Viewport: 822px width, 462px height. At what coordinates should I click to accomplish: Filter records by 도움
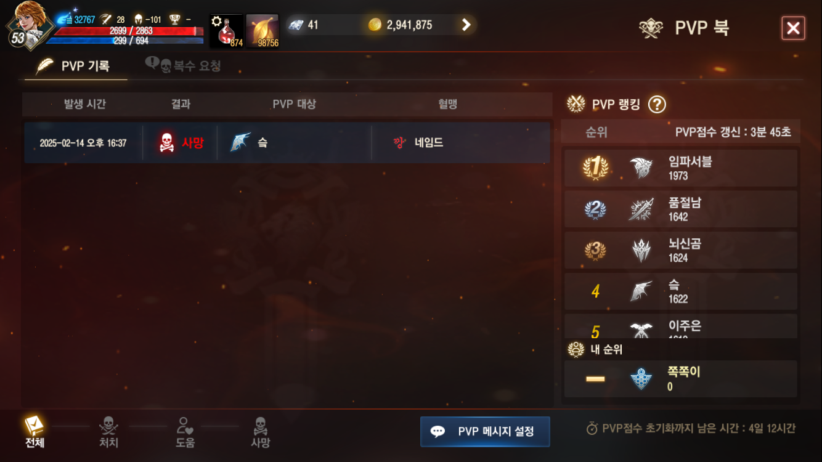185,432
